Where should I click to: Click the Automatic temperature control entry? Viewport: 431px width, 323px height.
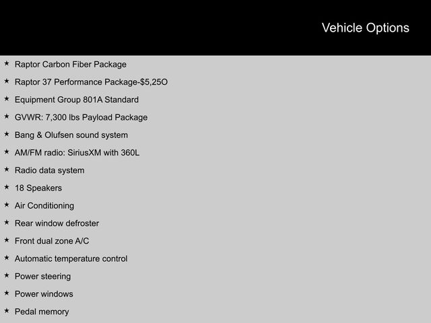tap(71, 258)
